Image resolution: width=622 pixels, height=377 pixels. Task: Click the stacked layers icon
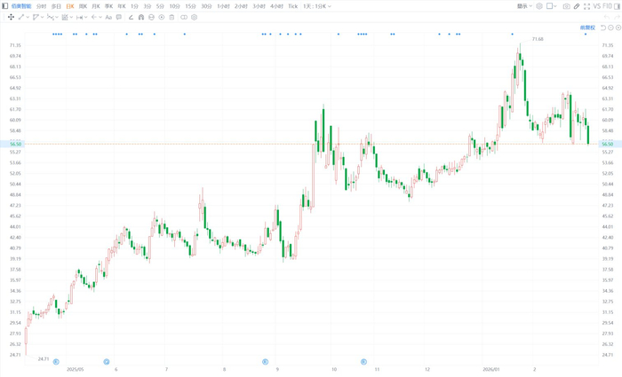(539, 6)
